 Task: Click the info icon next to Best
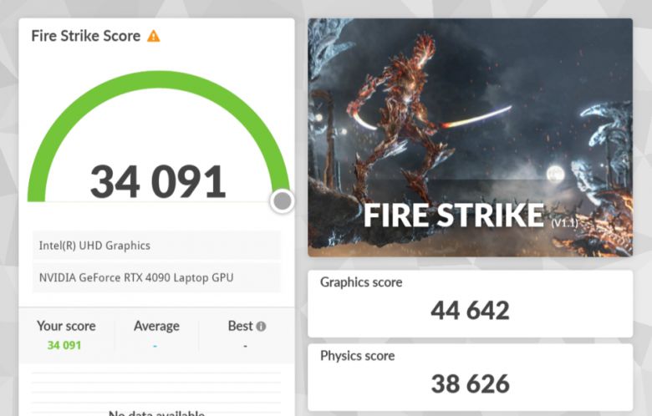point(261,327)
